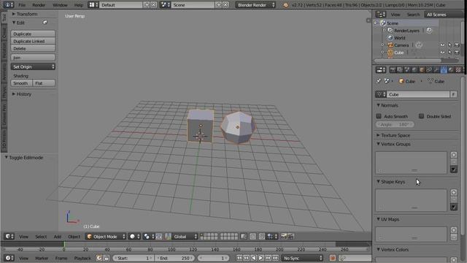Open the timeline Playback menu
The height and width of the screenshot is (263, 467).
coord(82,258)
